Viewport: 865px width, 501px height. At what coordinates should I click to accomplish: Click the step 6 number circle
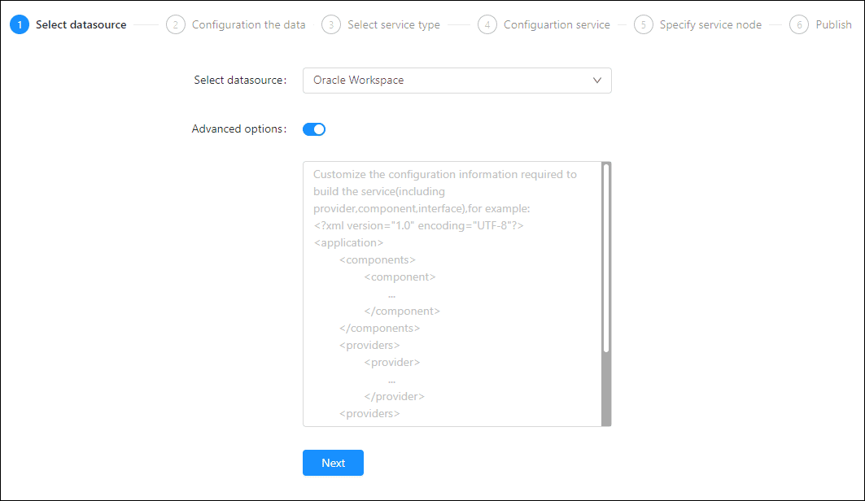(x=798, y=24)
